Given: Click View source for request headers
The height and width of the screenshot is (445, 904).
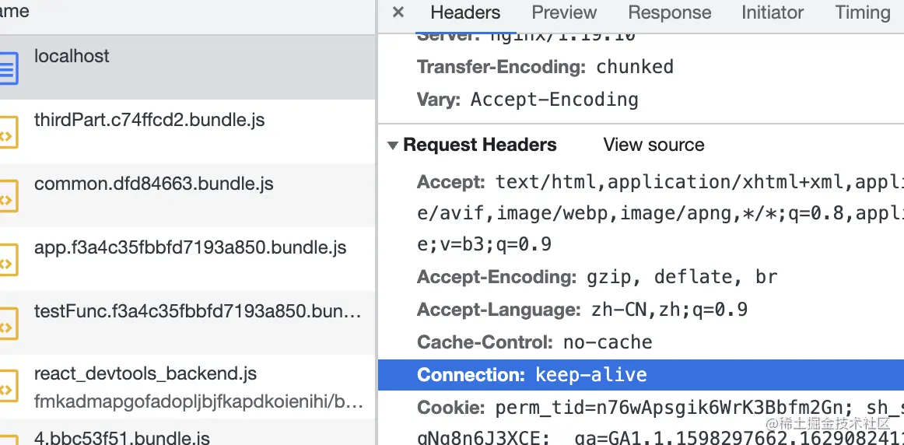Looking at the screenshot, I should pos(653,145).
